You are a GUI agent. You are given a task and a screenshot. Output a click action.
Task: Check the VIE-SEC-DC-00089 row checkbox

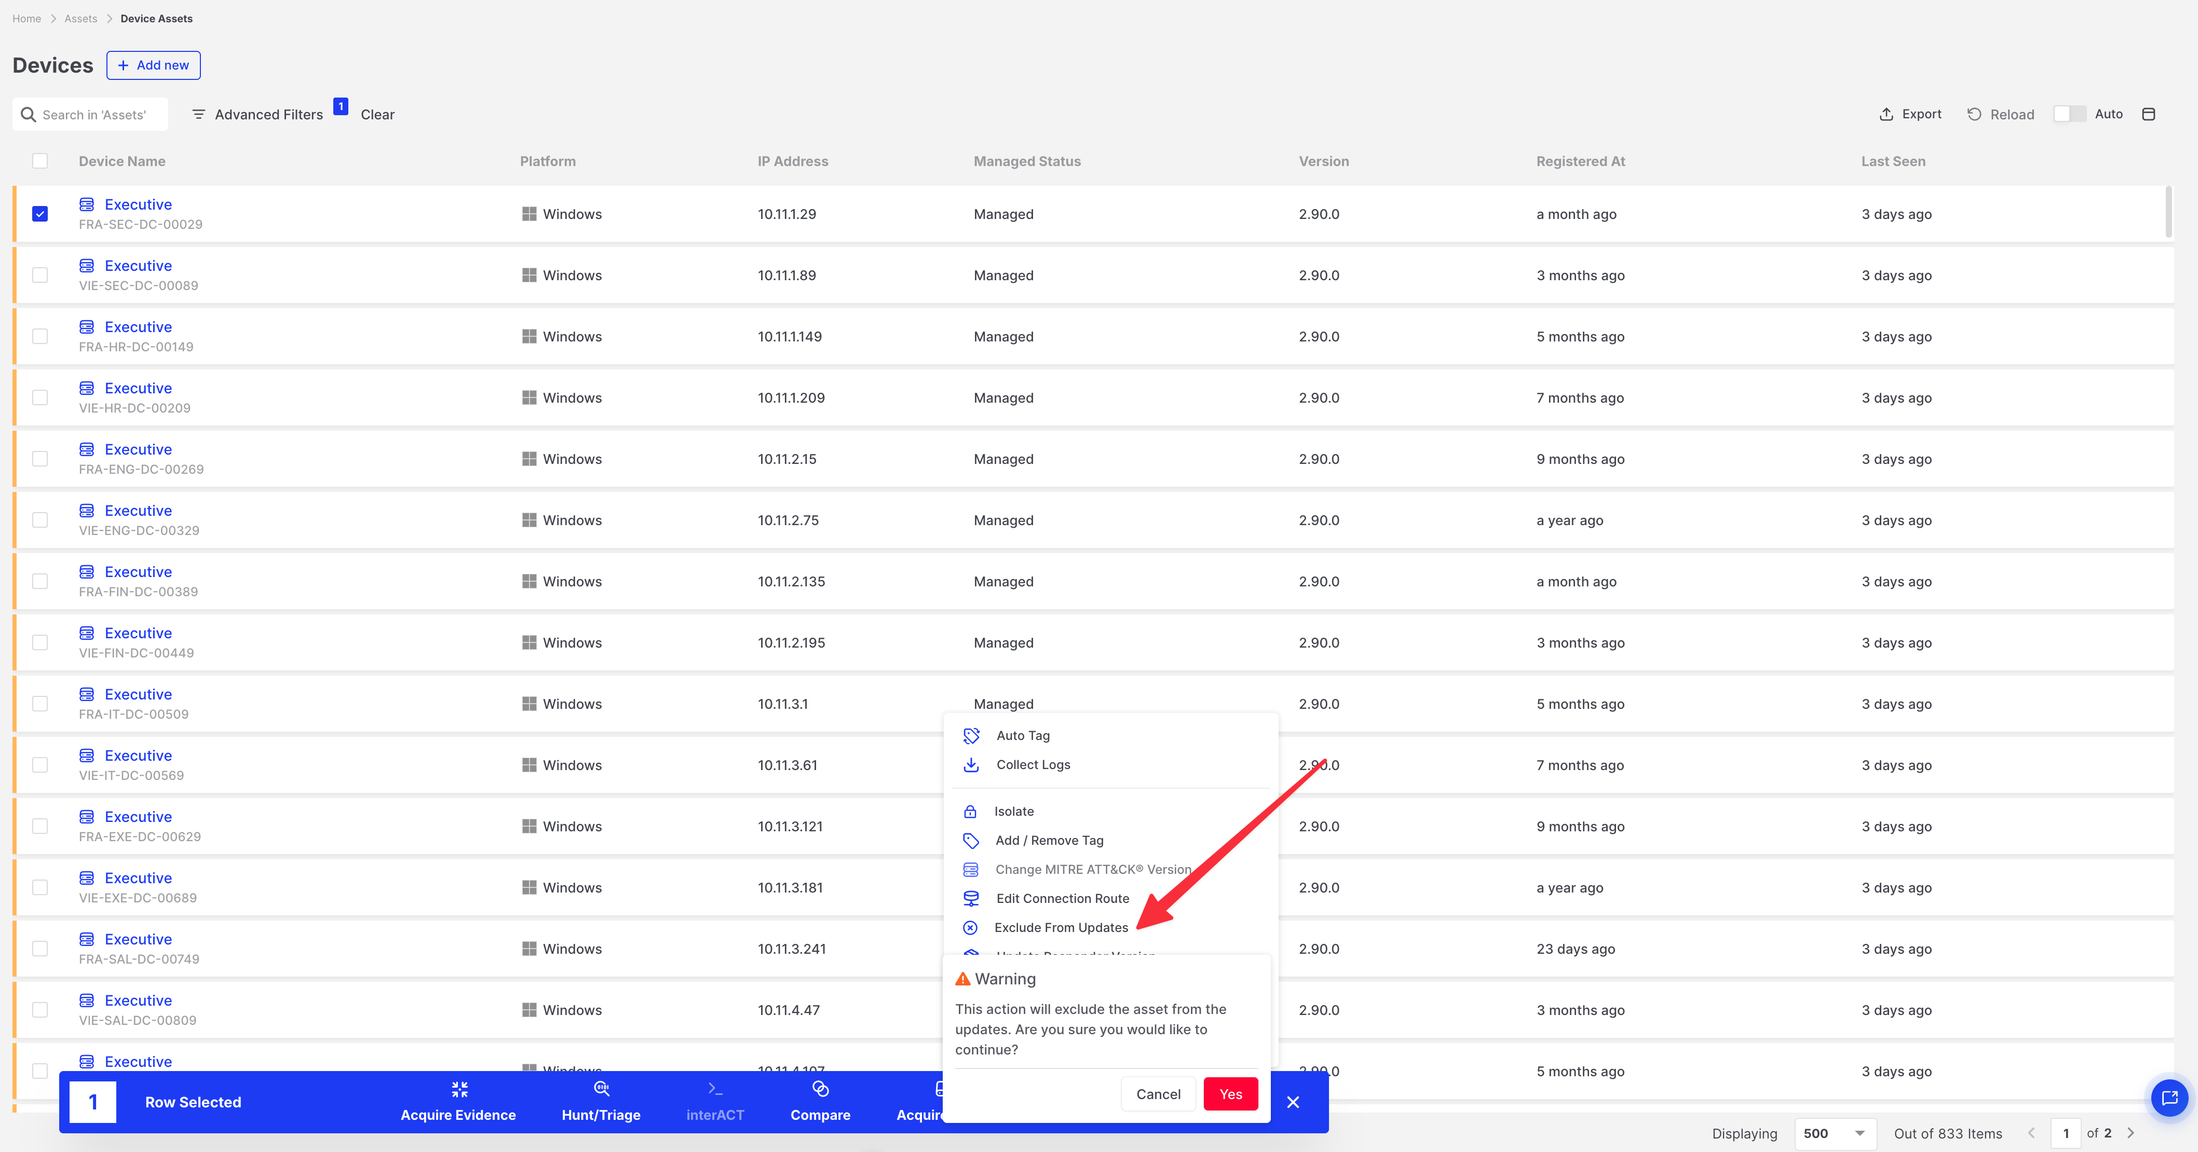pyautogui.click(x=40, y=276)
